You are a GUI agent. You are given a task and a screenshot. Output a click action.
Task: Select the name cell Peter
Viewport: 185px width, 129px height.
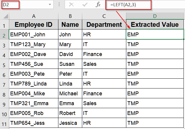pos(70,74)
